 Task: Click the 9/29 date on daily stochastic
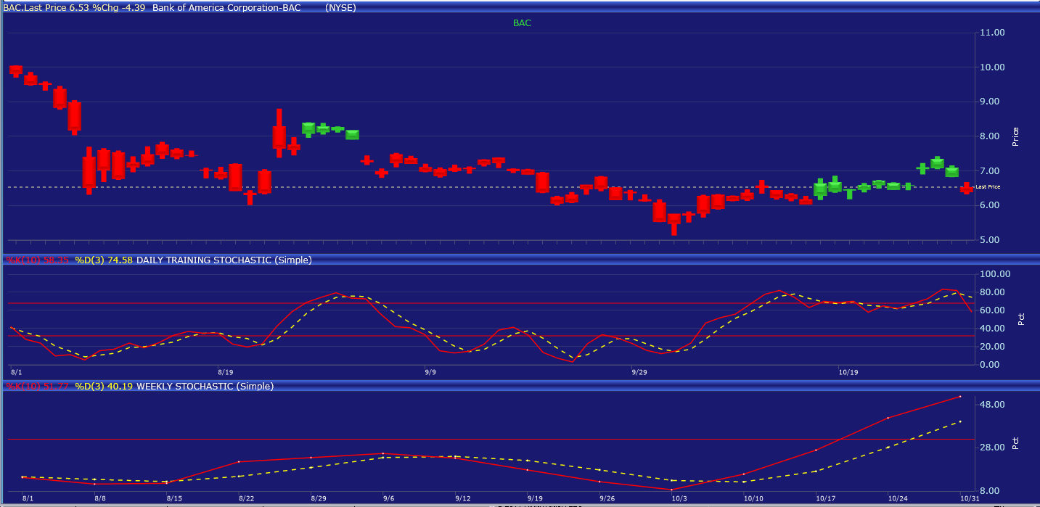point(639,372)
